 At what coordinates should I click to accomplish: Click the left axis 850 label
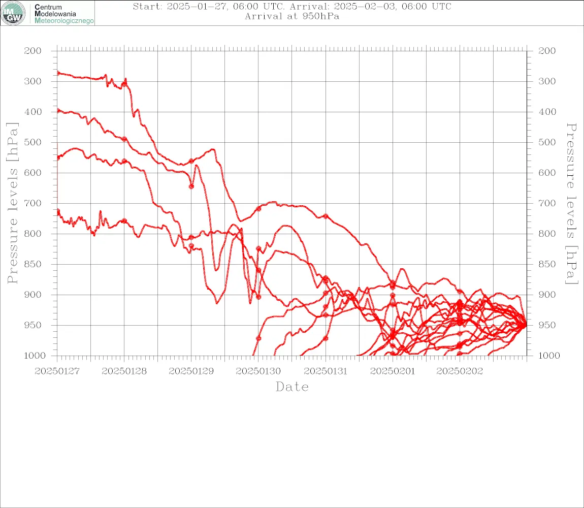(33, 264)
